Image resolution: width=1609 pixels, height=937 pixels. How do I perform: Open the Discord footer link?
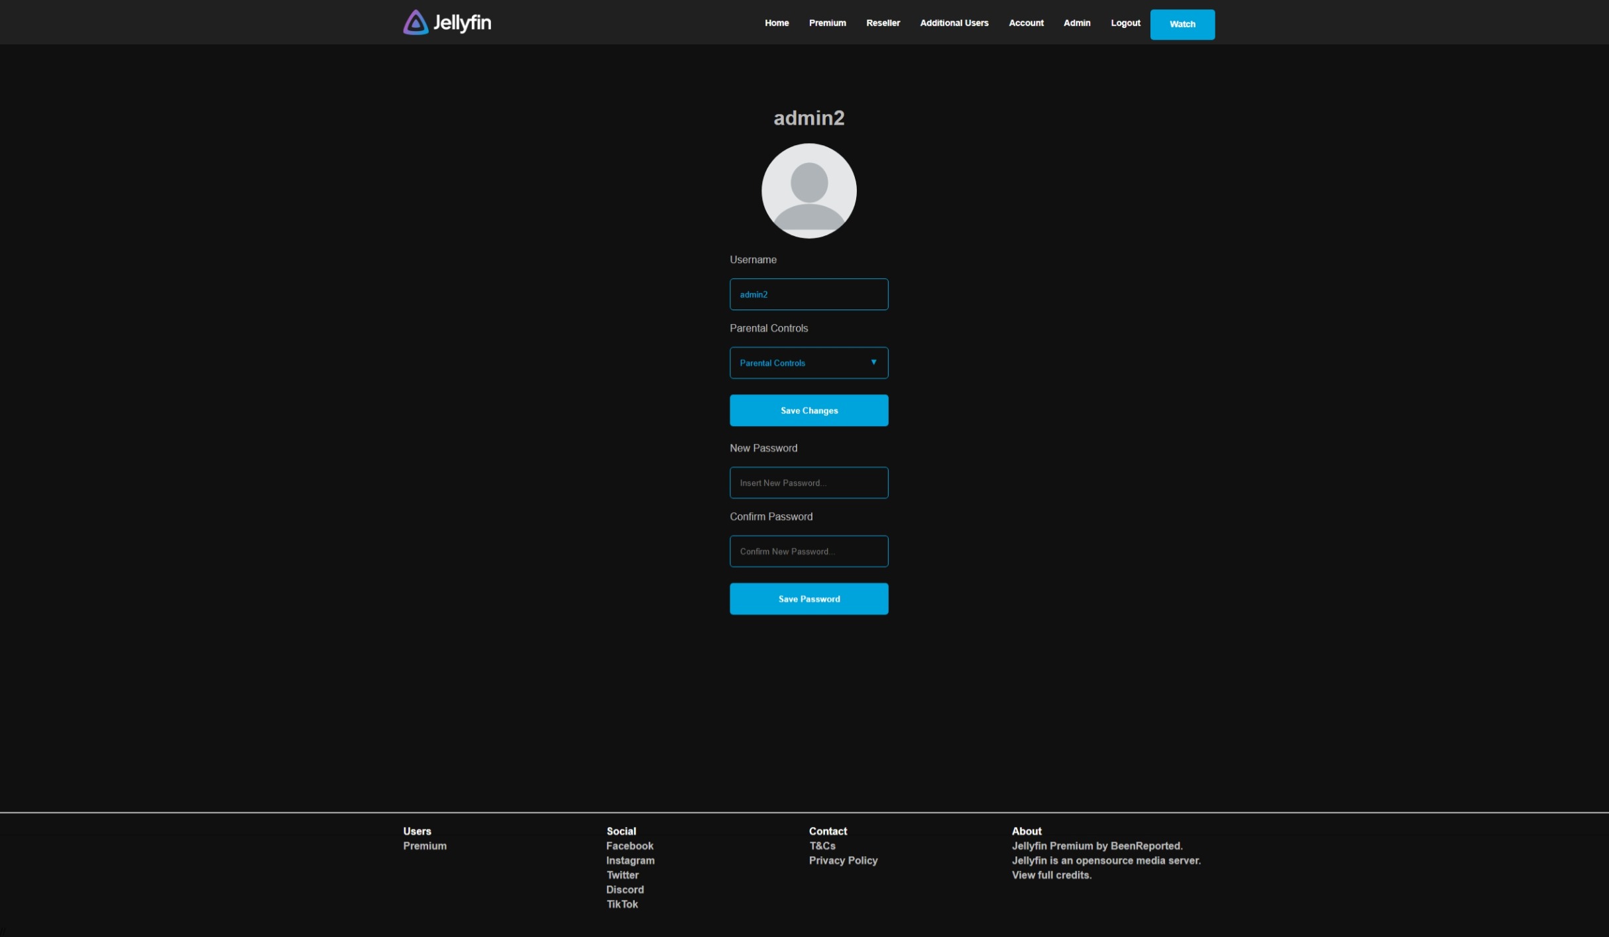(624, 890)
